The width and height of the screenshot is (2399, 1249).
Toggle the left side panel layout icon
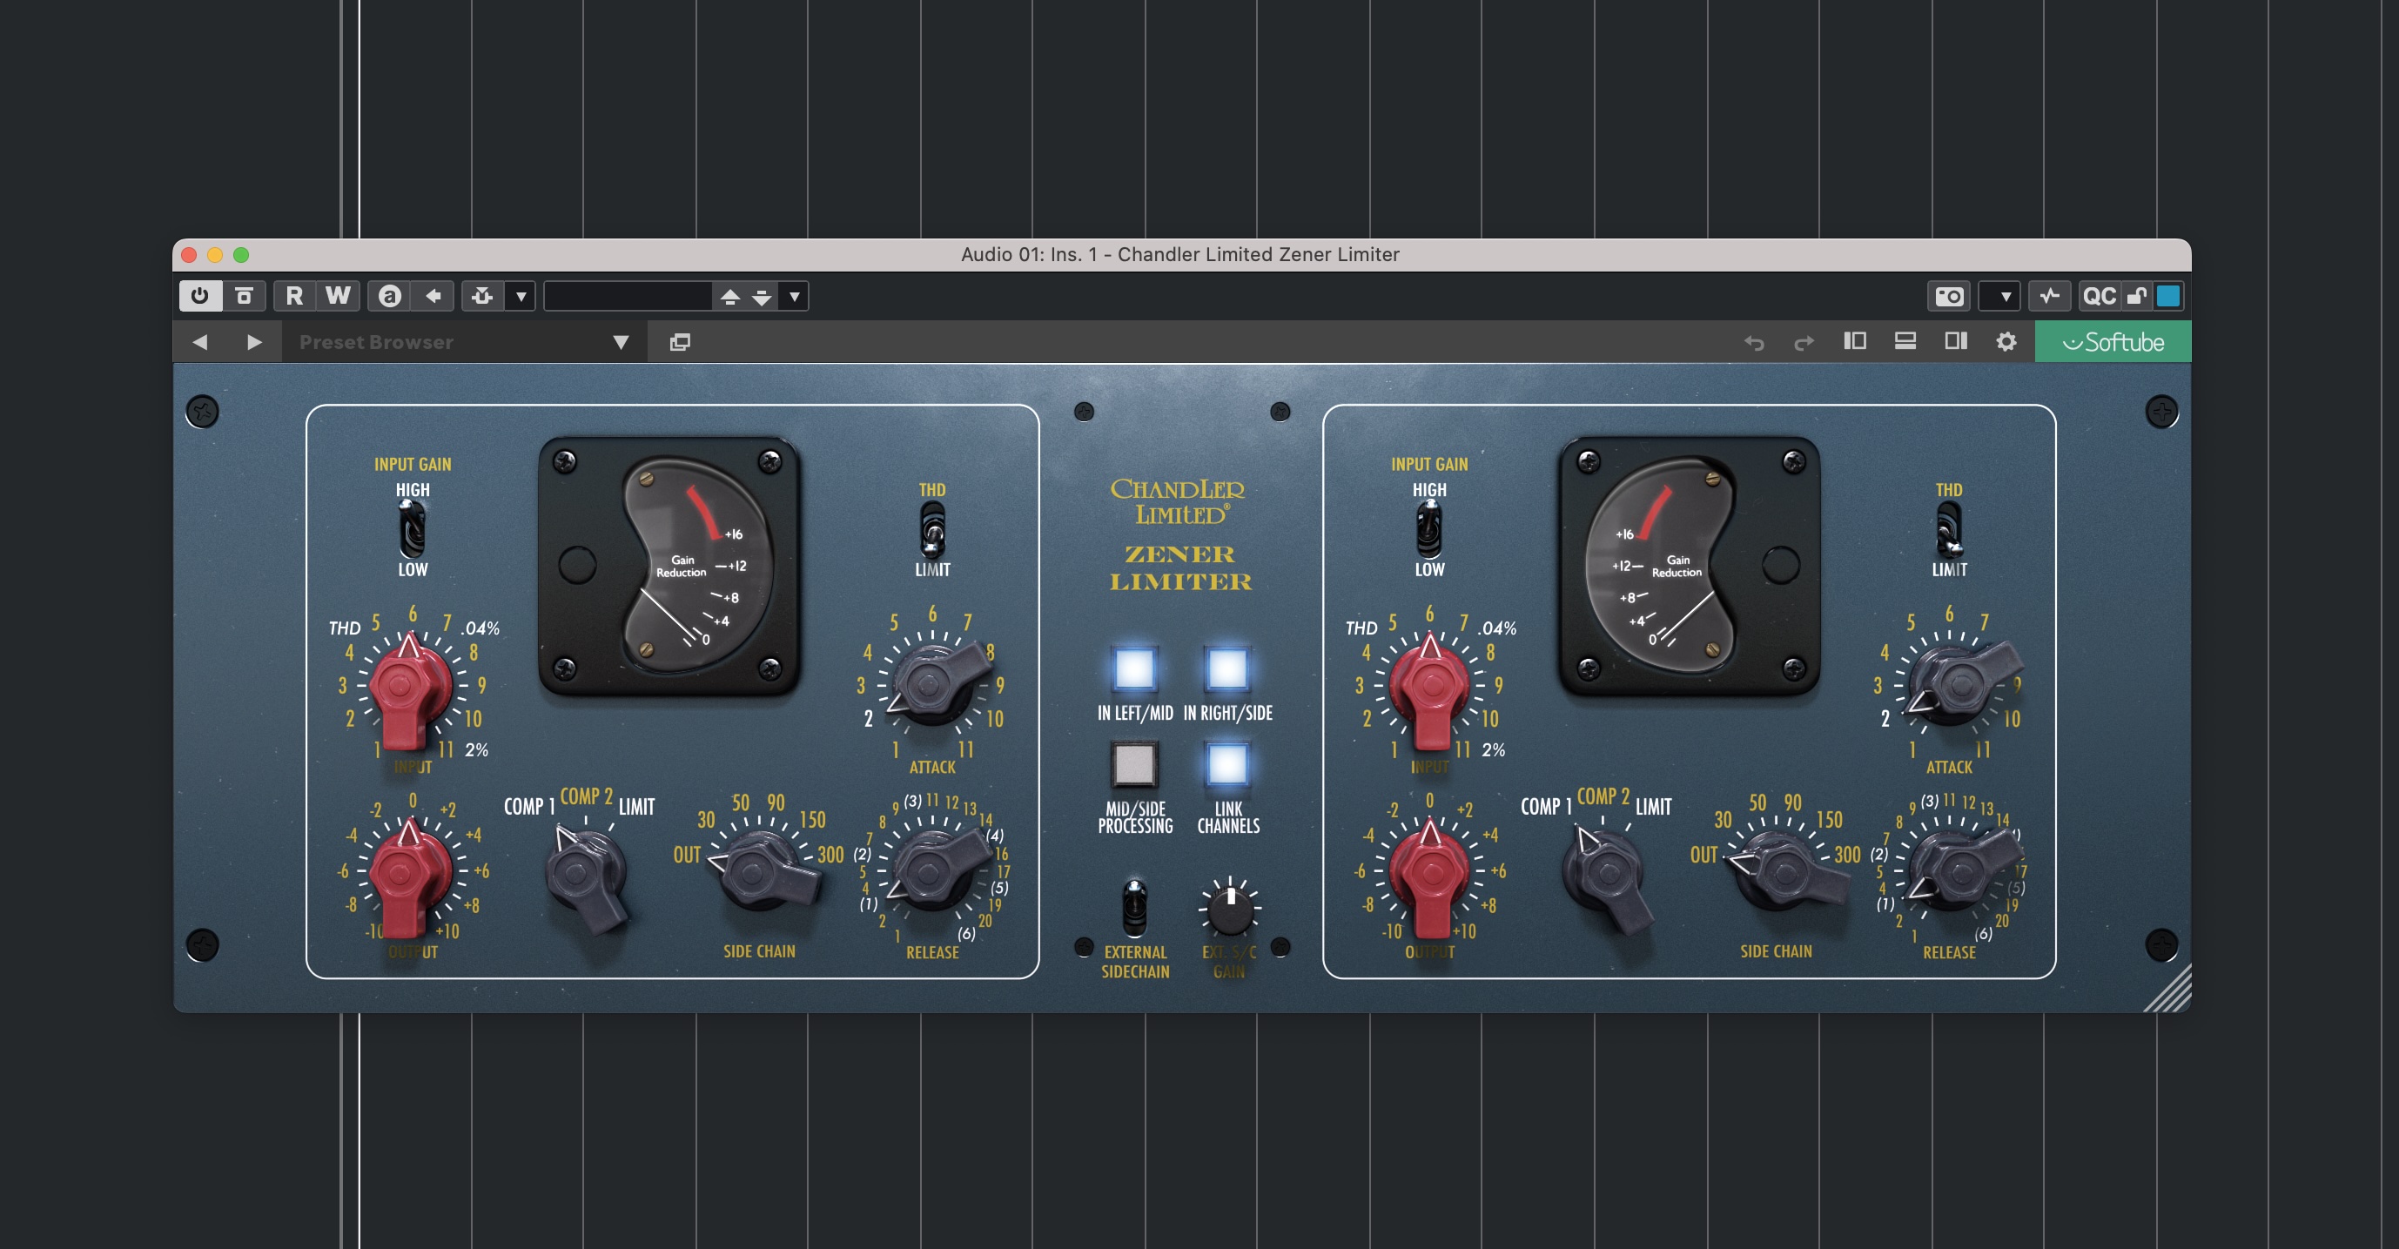(1855, 341)
